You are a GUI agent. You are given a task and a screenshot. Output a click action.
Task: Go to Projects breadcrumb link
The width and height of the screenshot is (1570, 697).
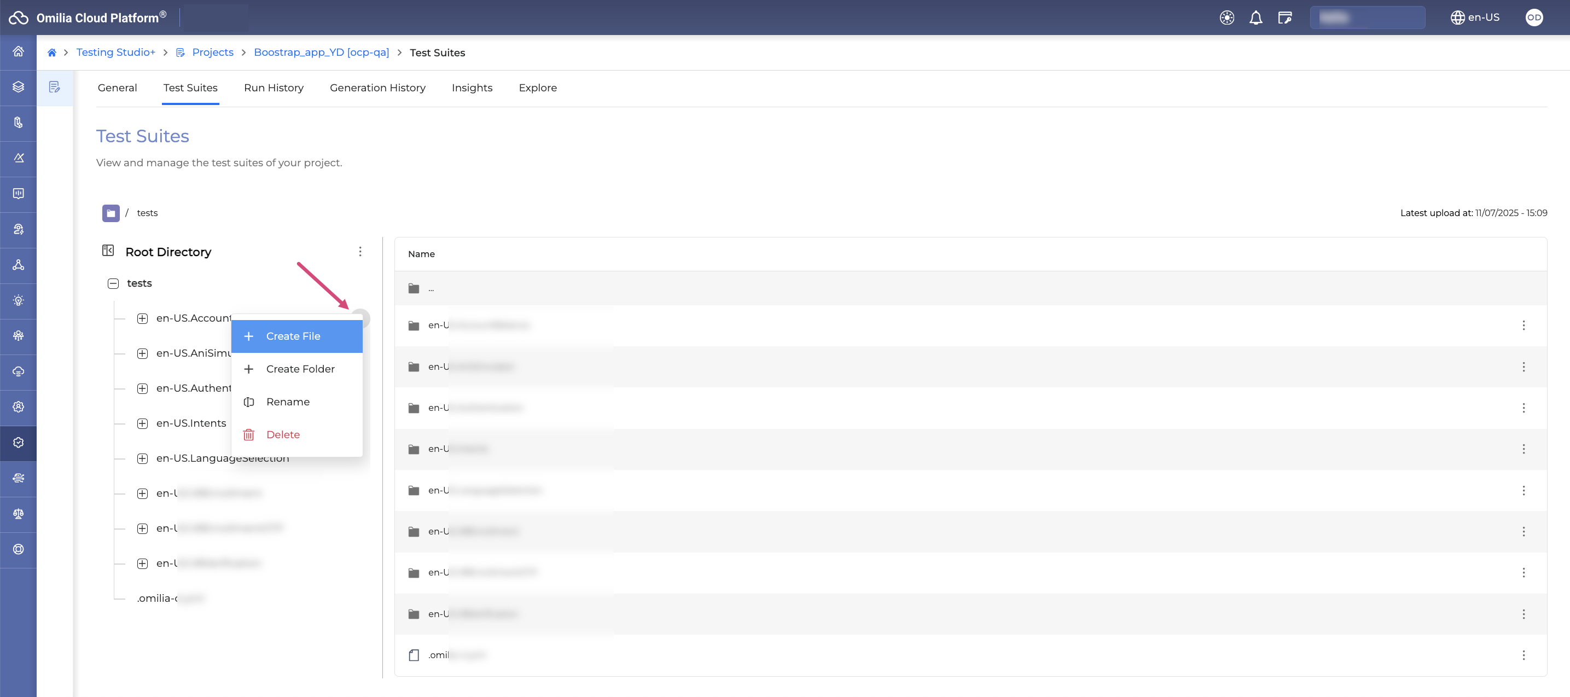coord(213,53)
